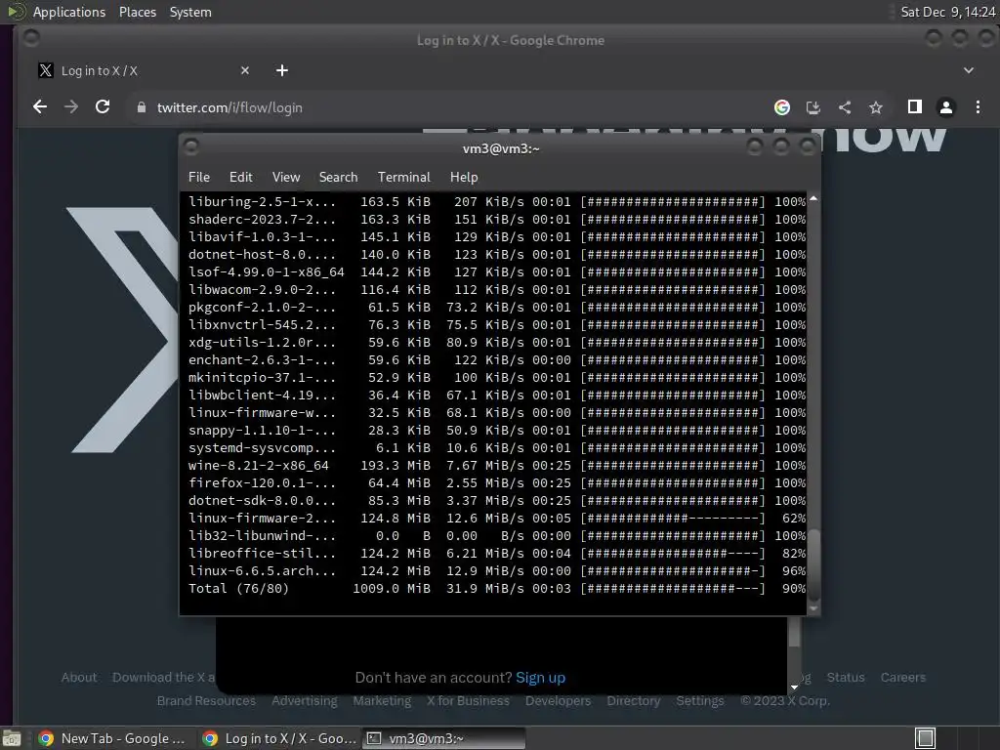This screenshot has width=1000, height=750.
Task: Open the Marketing footer link
Action: (382, 700)
